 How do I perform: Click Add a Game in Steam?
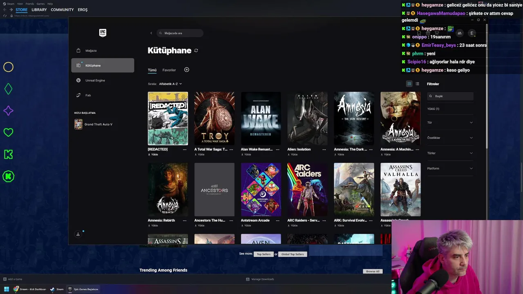(13, 279)
